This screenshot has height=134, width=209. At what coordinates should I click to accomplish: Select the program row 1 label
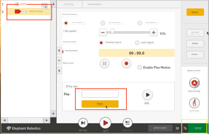click(22, 4)
